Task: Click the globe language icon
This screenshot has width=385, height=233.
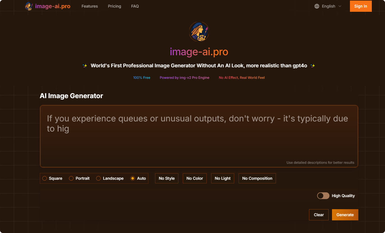Action: (x=317, y=6)
